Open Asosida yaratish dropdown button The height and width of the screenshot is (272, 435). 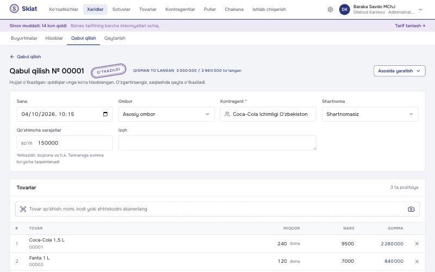click(x=400, y=71)
